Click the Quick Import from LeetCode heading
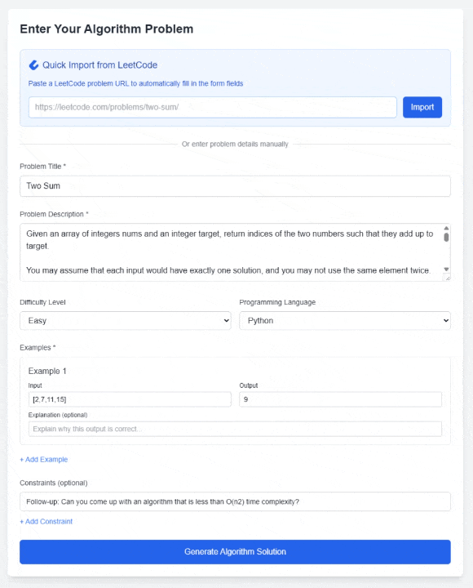This screenshot has height=588, width=473. pos(99,65)
